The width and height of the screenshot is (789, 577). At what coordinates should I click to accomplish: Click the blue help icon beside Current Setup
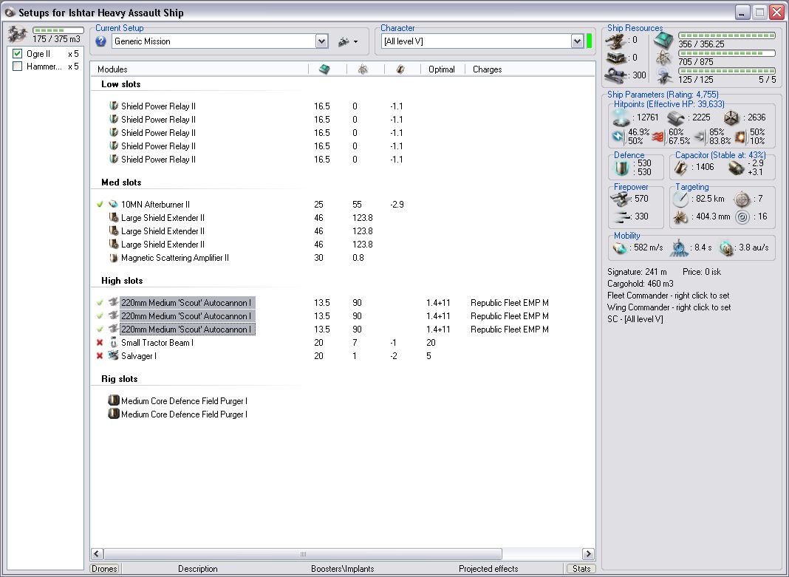101,41
